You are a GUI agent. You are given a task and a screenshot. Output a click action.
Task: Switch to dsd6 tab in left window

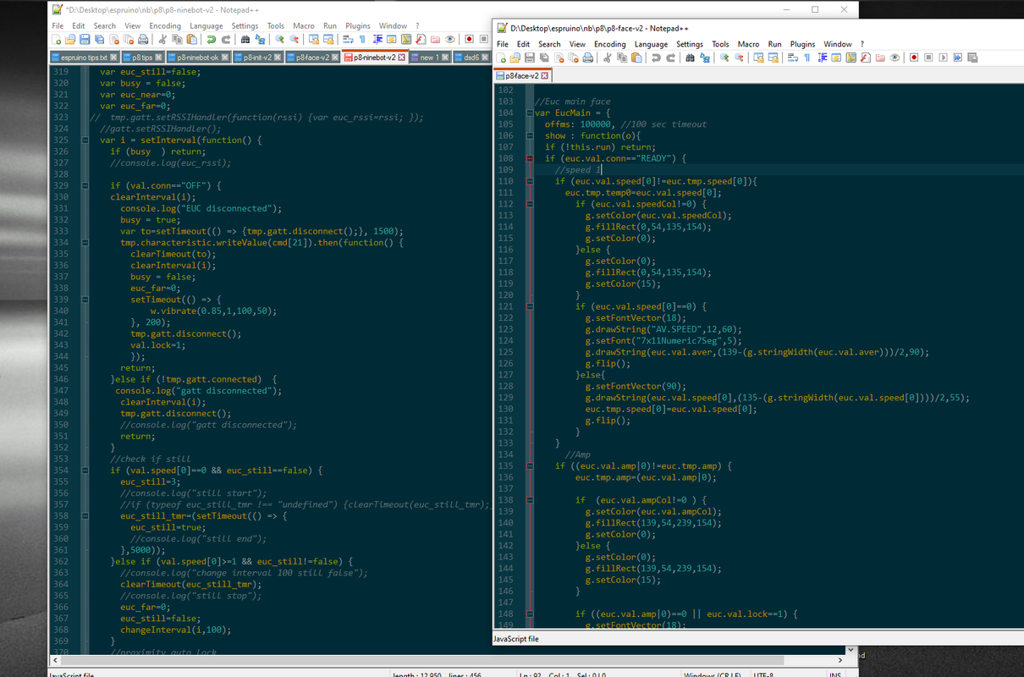pos(471,58)
